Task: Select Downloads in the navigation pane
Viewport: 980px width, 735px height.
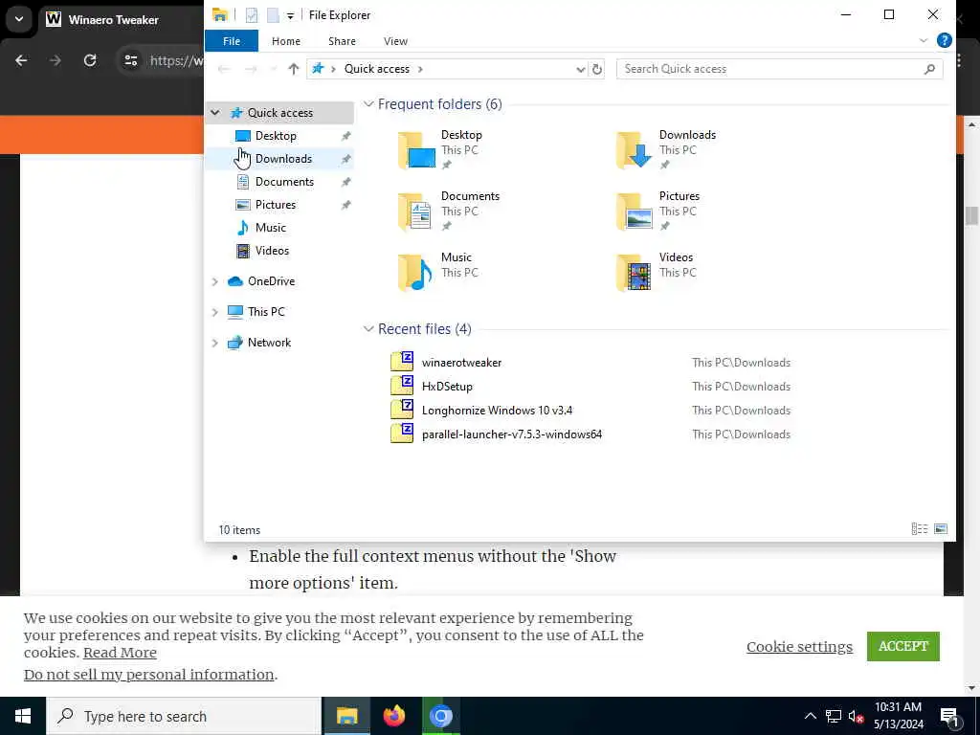Action: coord(283,159)
